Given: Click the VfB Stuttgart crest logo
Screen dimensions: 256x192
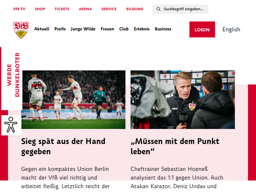Looking at the screenshot, I should point(21,30).
